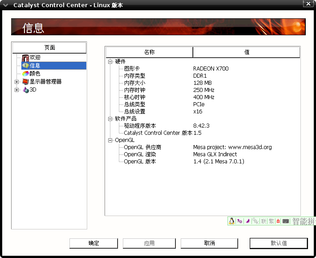
Task: Select the 内存类型 row
Action: 204,76
